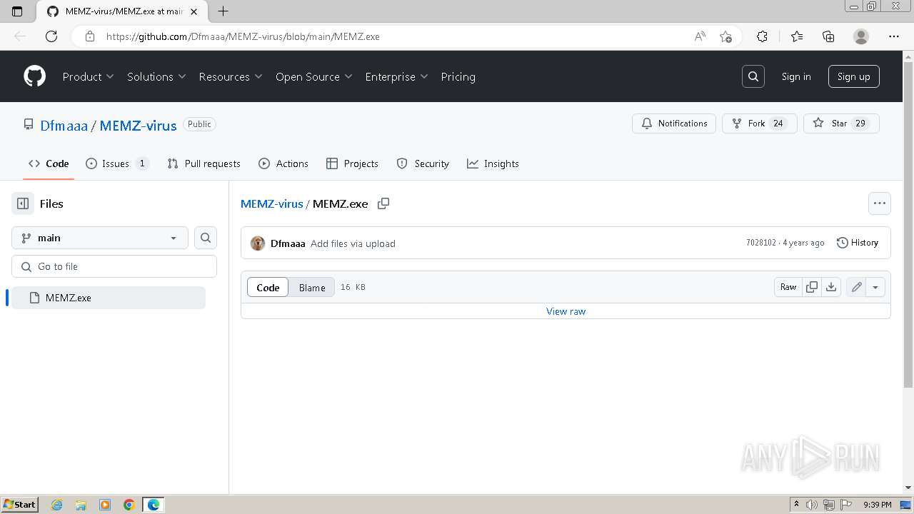Image resolution: width=914 pixels, height=514 pixels.
Task: Expand the edit file options arrow
Action: pos(875,287)
